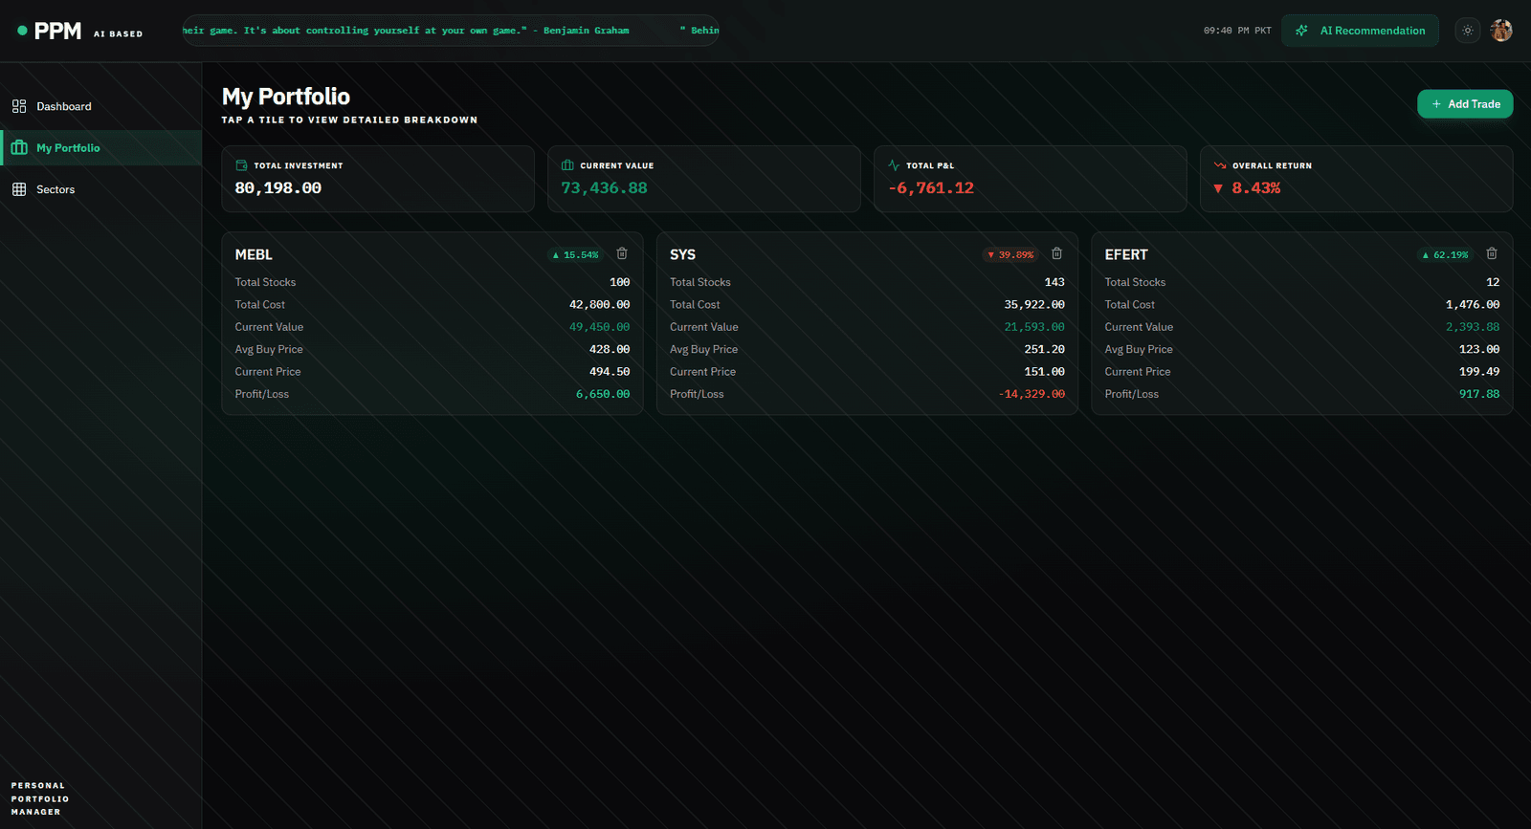Viewport: 1531px width, 829px height.
Task: Click the plus icon on Add Trade
Action: 1436,104
